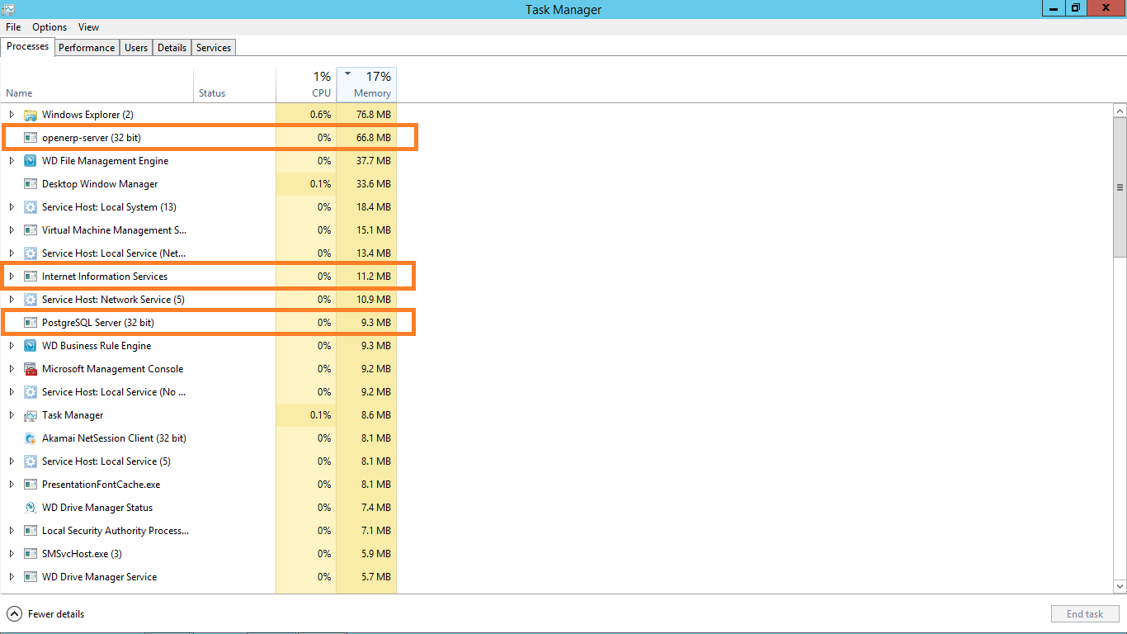Click the Task Manager title bar app icon
The image size is (1127, 634).
tap(8, 9)
